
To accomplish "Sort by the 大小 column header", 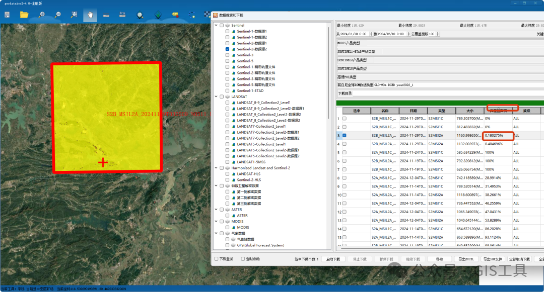I will tap(470, 111).
